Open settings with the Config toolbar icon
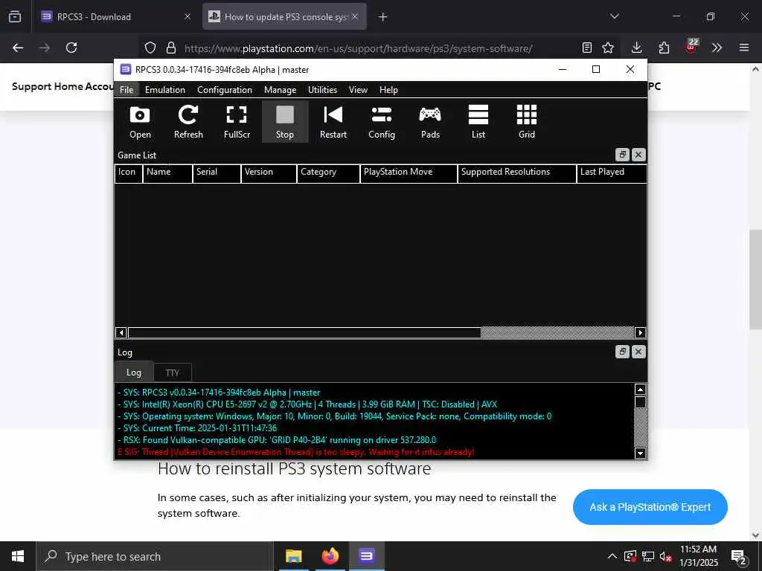Screen dimensions: 762x571 382,122
